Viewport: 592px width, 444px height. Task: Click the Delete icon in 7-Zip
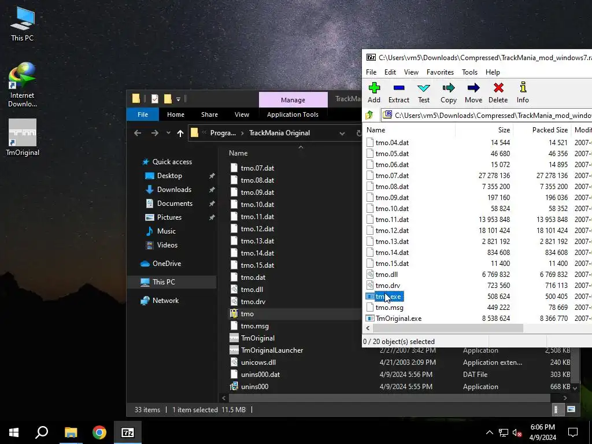pyautogui.click(x=498, y=88)
